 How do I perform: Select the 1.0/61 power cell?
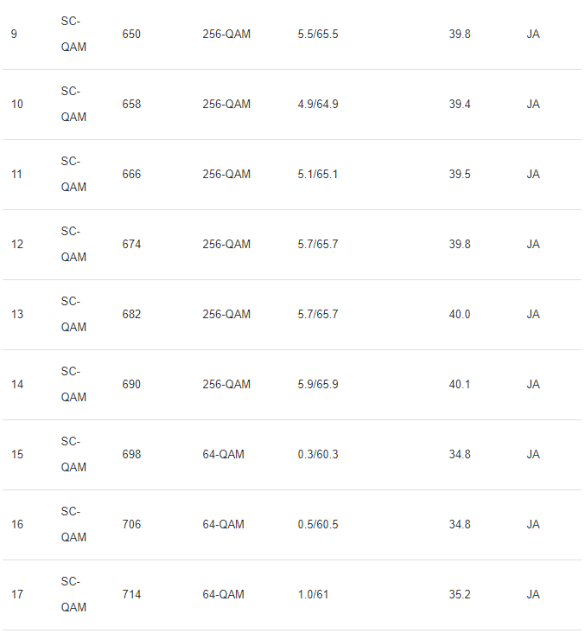(x=313, y=595)
